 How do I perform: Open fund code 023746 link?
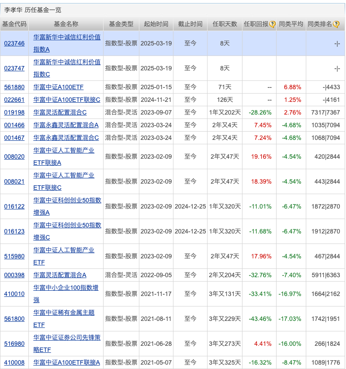tap(14, 43)
